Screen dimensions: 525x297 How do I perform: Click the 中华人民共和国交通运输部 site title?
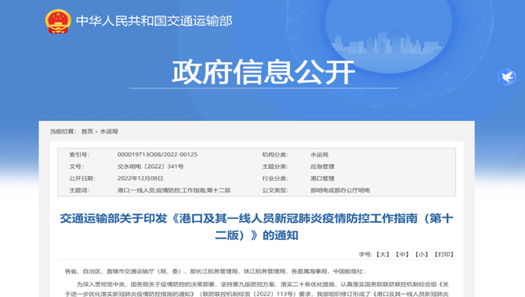tap(154, 21)
